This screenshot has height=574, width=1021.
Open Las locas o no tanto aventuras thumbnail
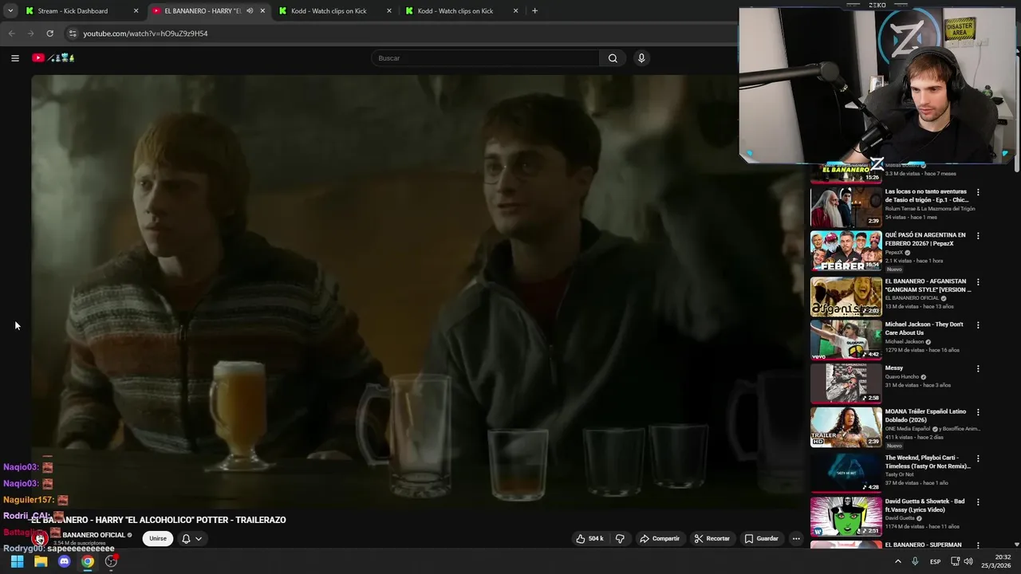(846, 206)
